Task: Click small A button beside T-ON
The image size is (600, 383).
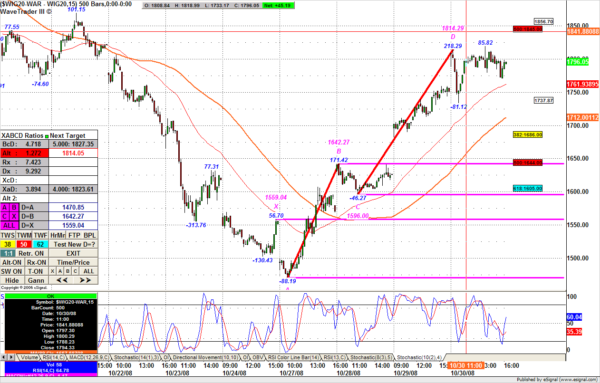Action: point(60,271)
